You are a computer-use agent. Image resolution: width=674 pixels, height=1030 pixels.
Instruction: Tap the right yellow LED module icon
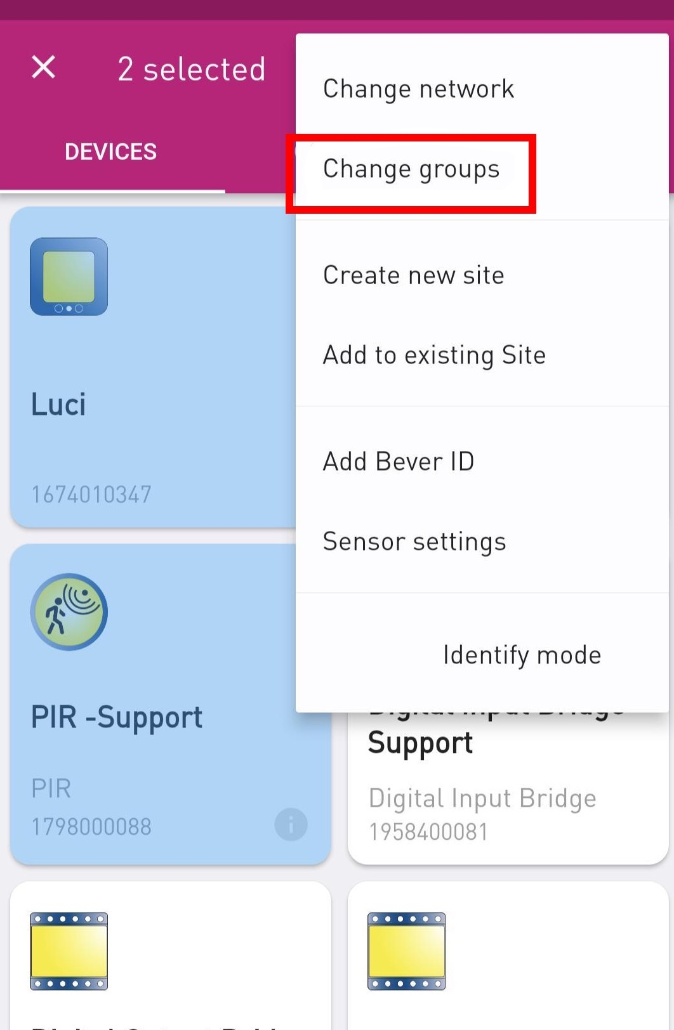[406, 951]
